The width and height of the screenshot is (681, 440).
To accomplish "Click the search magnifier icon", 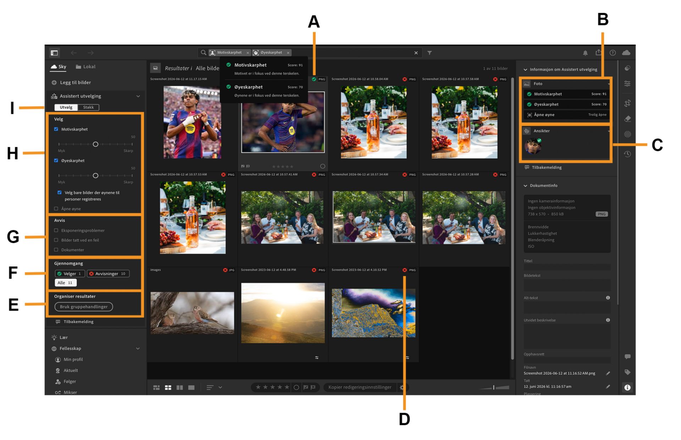I will (x=203, y=52).
